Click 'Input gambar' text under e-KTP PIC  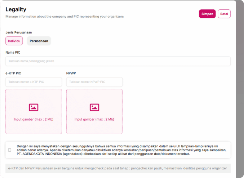pos(34,119)
